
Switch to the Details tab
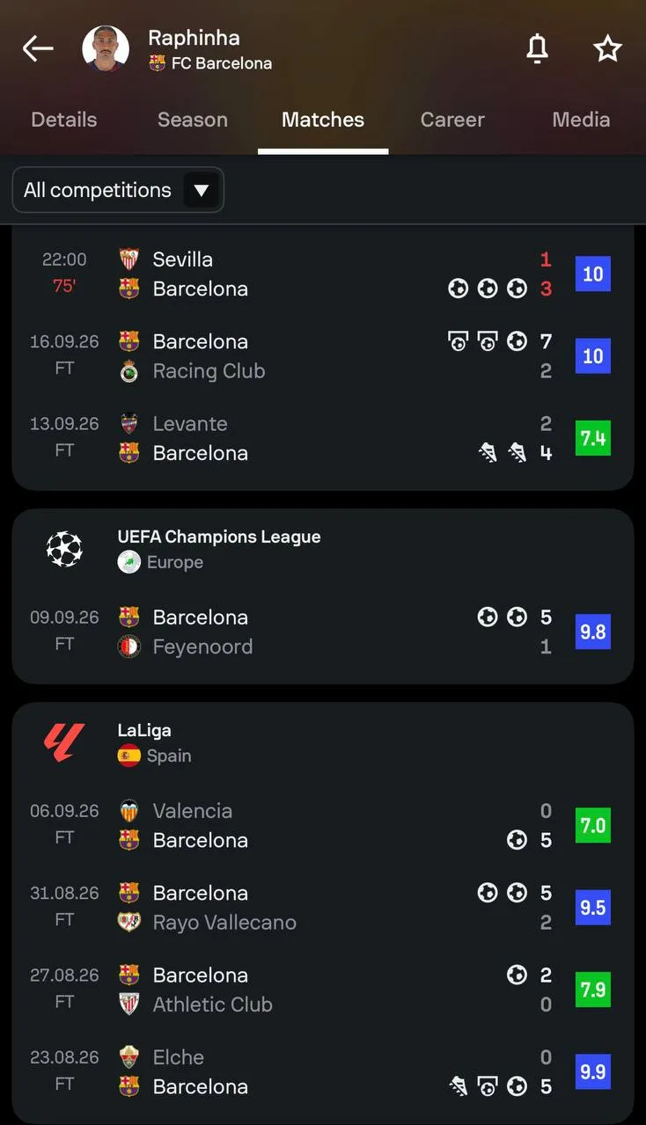point(64,120)
